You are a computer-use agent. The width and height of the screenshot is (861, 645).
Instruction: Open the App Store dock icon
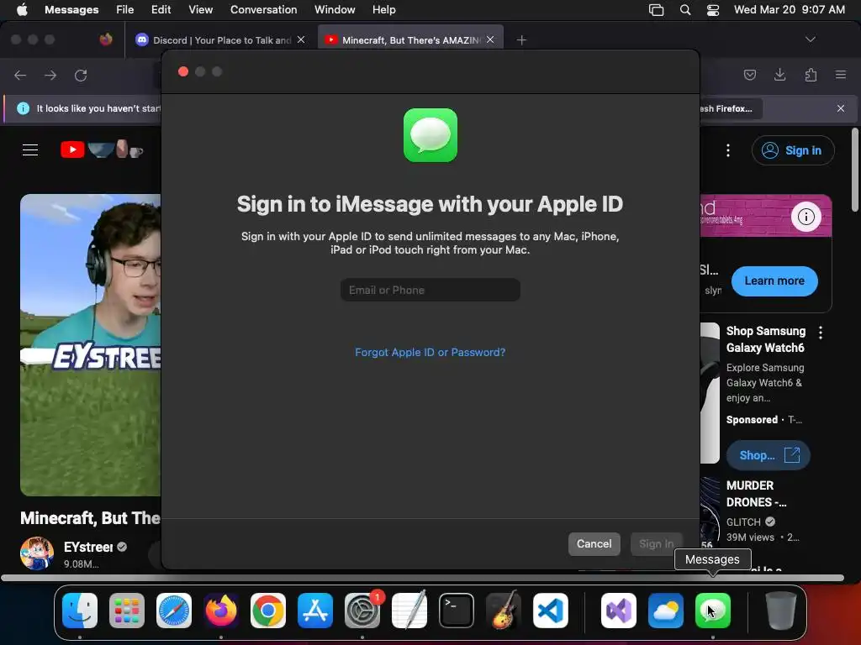pos(315,610)
